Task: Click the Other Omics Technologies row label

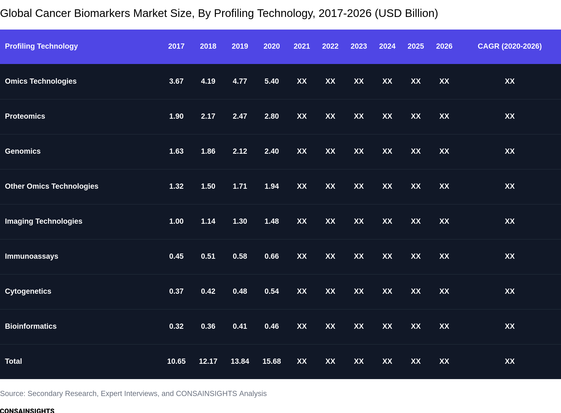Action: [51, 186]
